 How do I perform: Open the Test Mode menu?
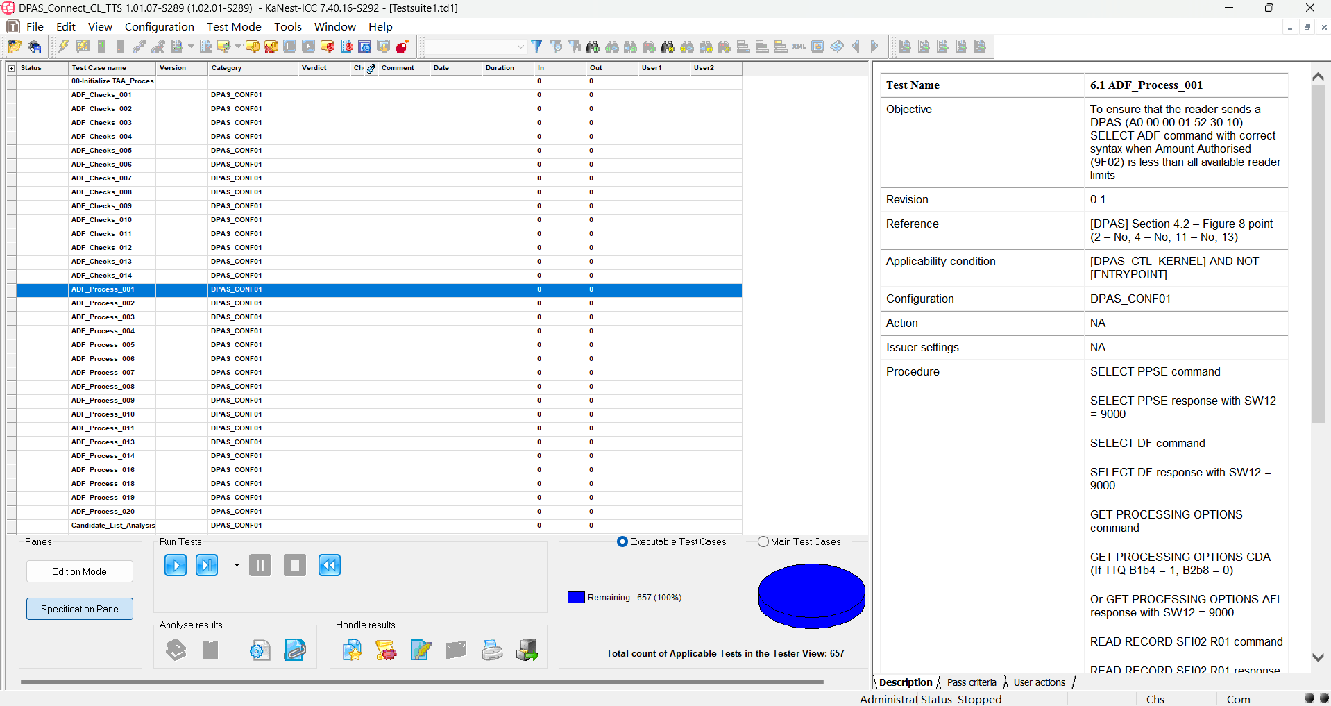pyautogui.click(x=234, y=26)
